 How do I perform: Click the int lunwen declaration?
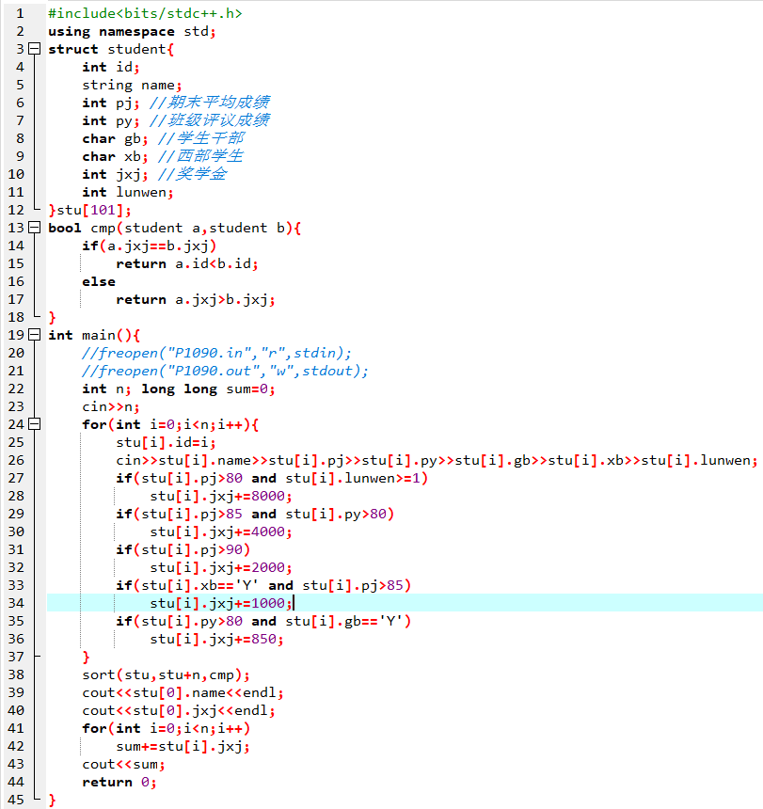tap(127, 192)
